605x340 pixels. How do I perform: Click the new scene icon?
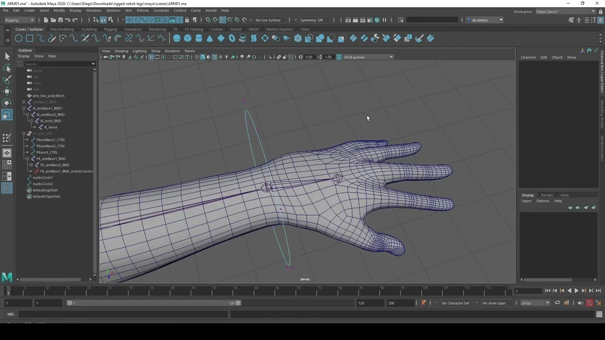point(45,20)
